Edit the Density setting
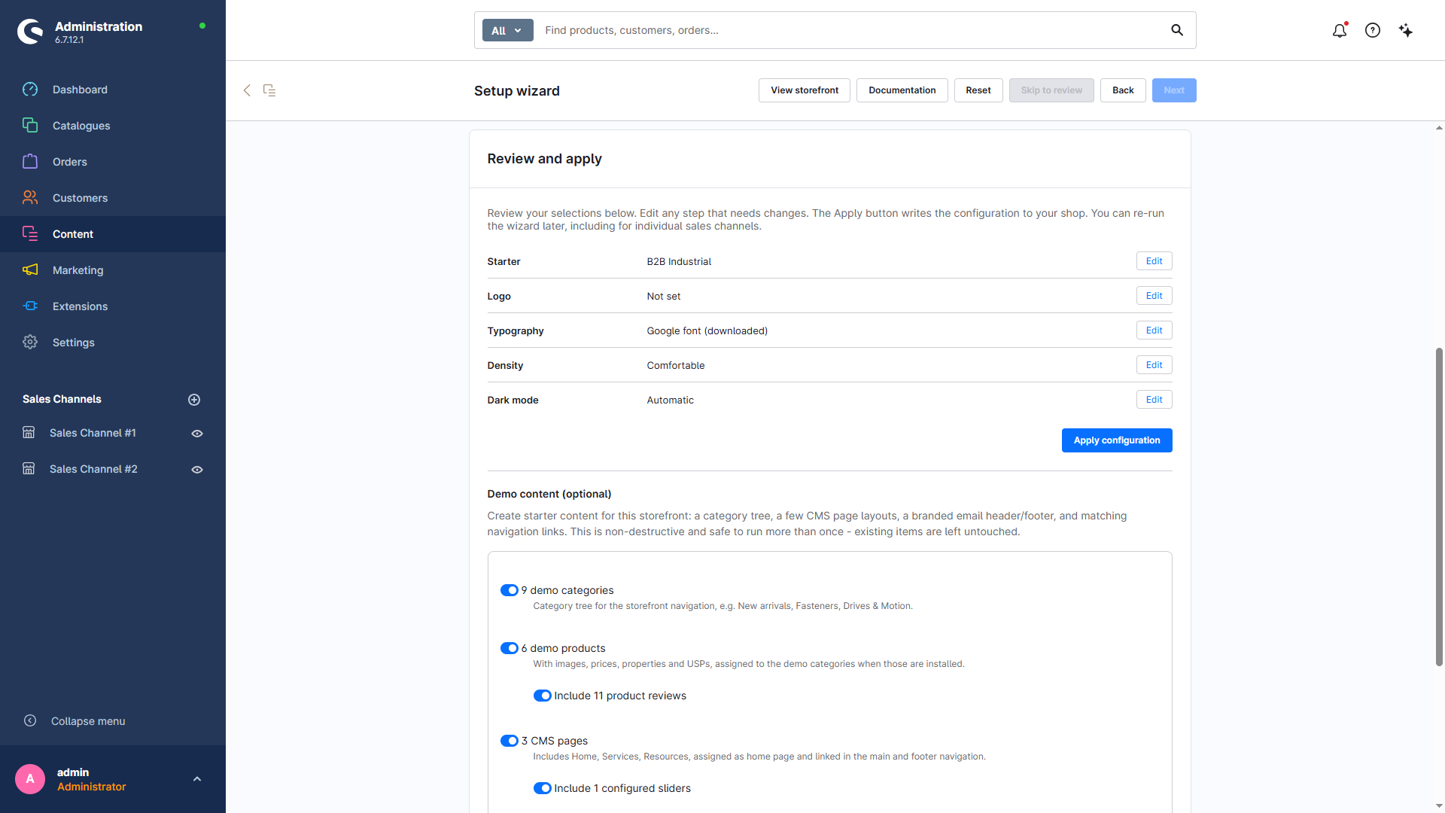The width and height of the screenshot is (1445, 813). click(x=1154, y=365)
